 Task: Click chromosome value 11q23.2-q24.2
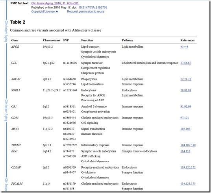coord(52,90)
